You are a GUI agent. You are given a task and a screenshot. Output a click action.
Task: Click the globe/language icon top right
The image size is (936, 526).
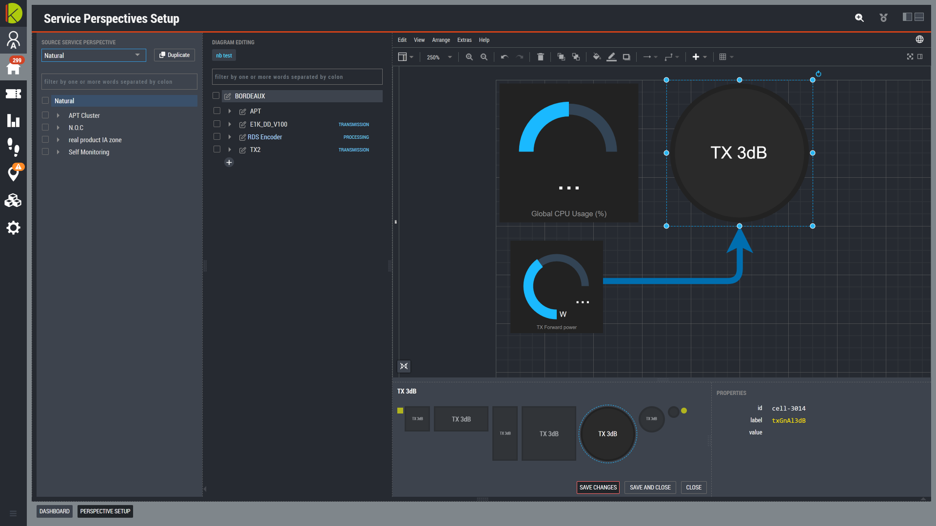tap(920, 39)
